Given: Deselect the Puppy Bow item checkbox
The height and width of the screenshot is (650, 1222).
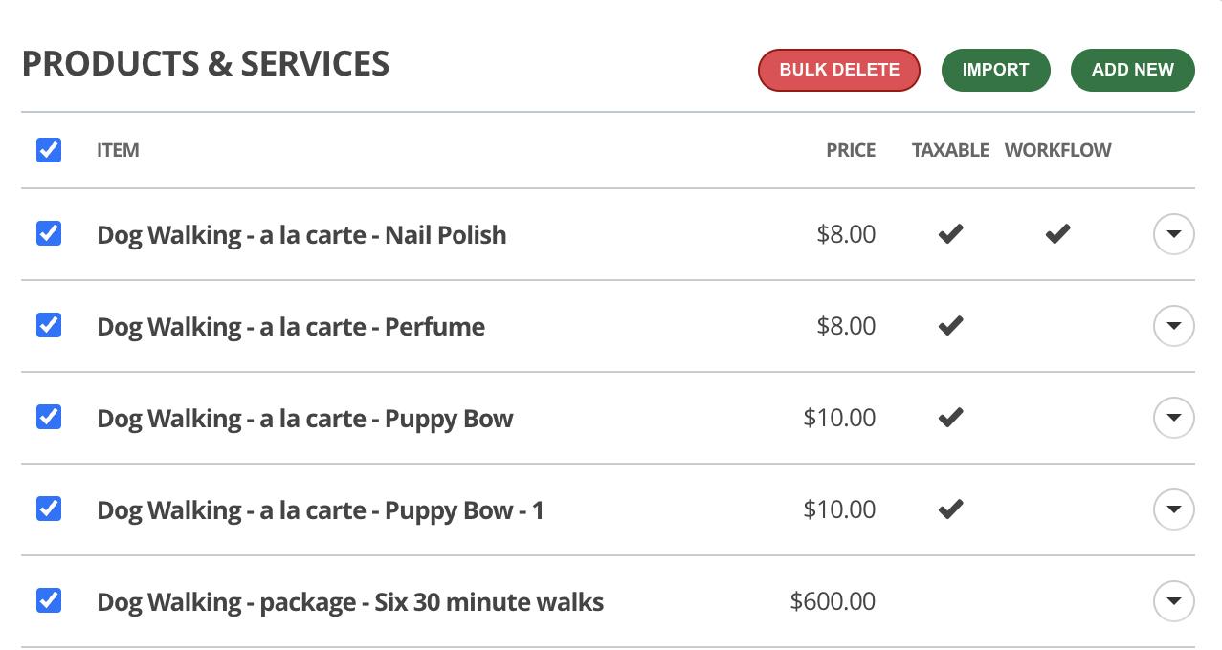Looking at the screenshot, I should click(x=49, y=418).
